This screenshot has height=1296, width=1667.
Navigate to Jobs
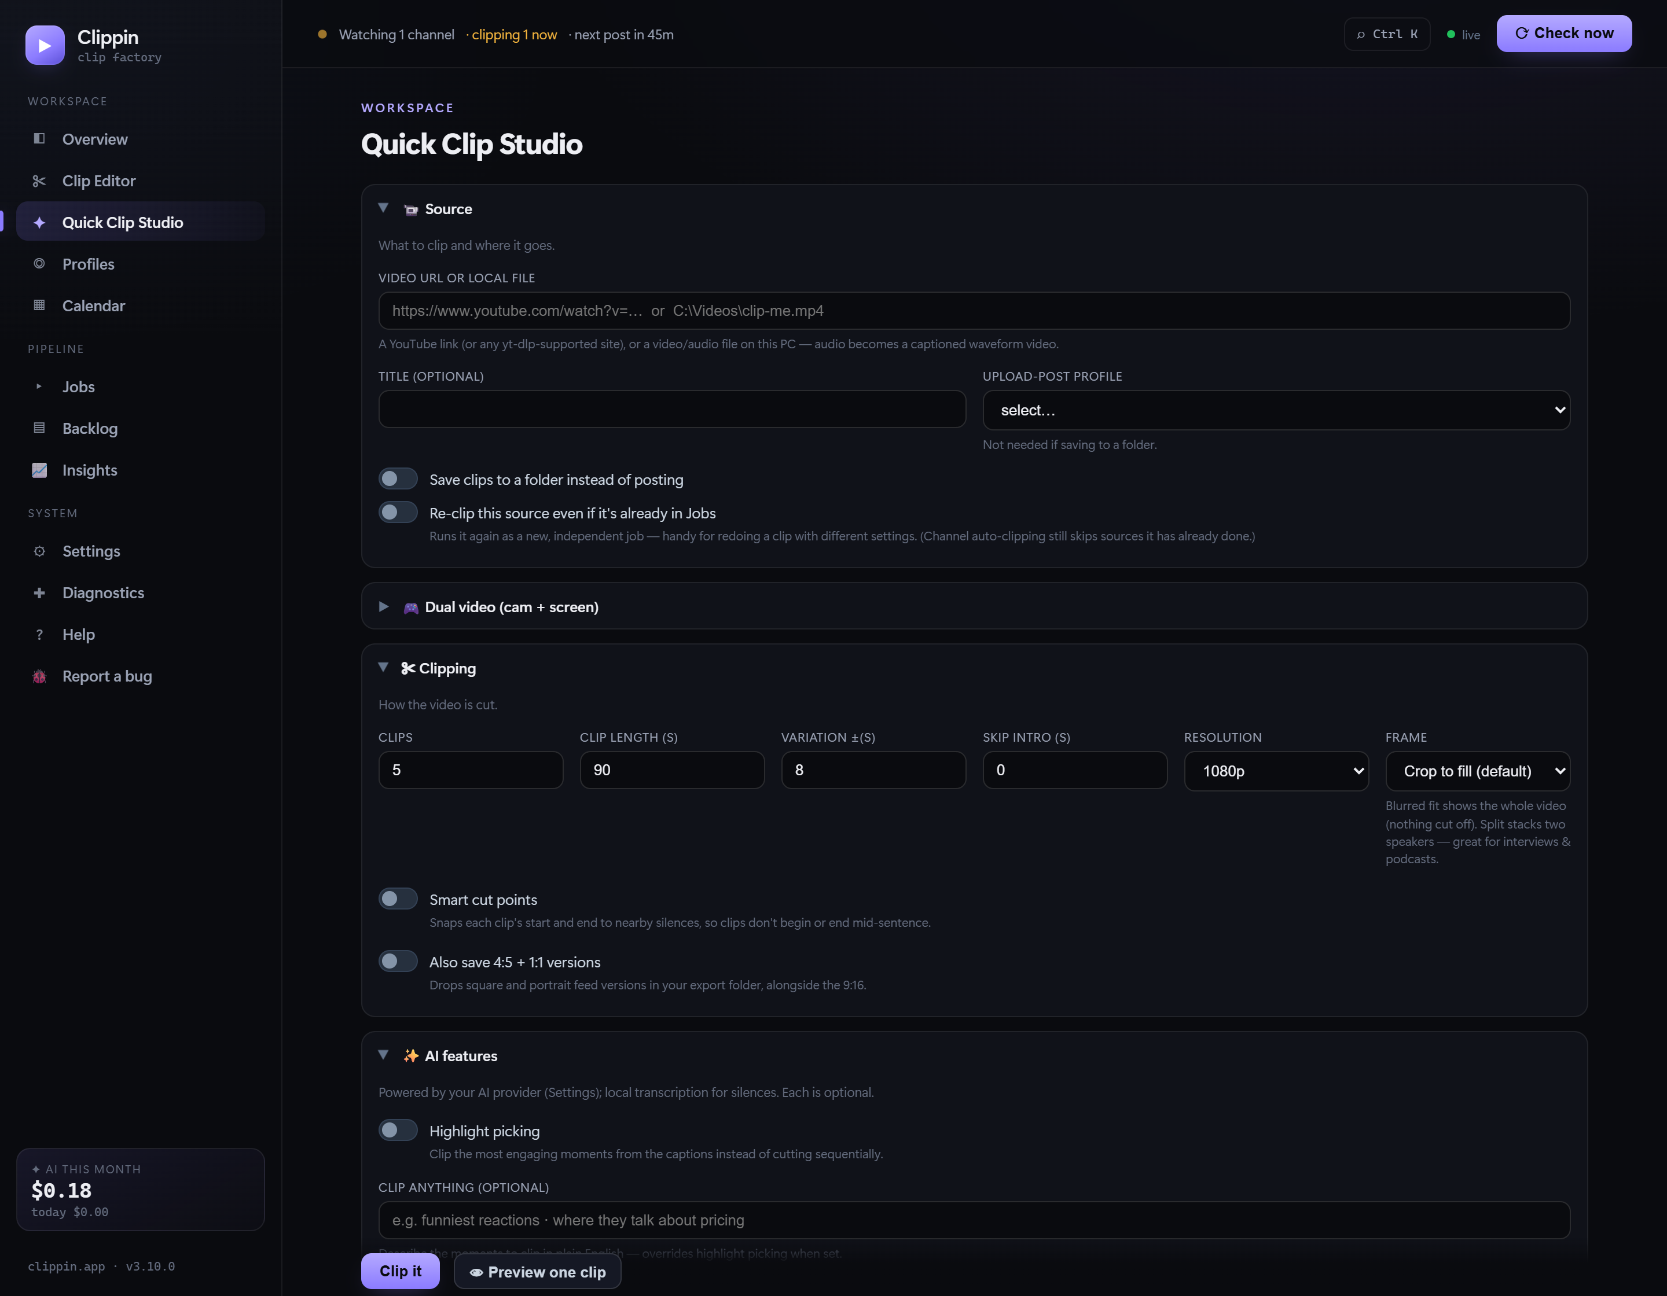[141, 386]
